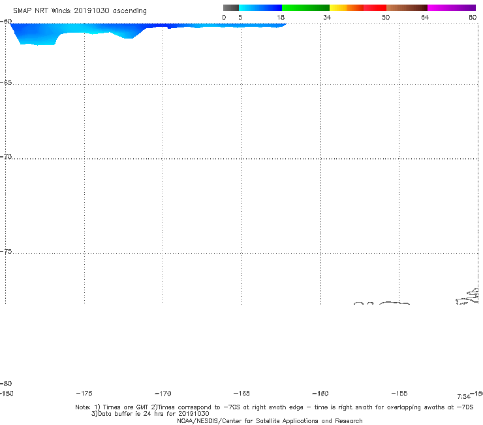Image resolution: width=483 pixels, height=425 pixels.
Task: Click the longitude label '-155'
Action: point(399,394)
